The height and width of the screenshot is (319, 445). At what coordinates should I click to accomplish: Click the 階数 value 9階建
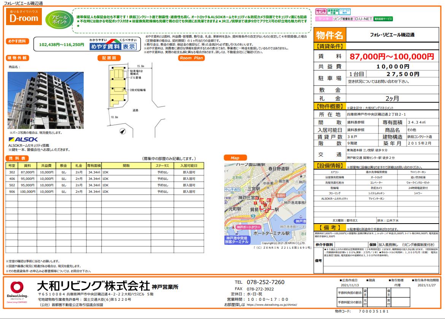pos(352,143)
